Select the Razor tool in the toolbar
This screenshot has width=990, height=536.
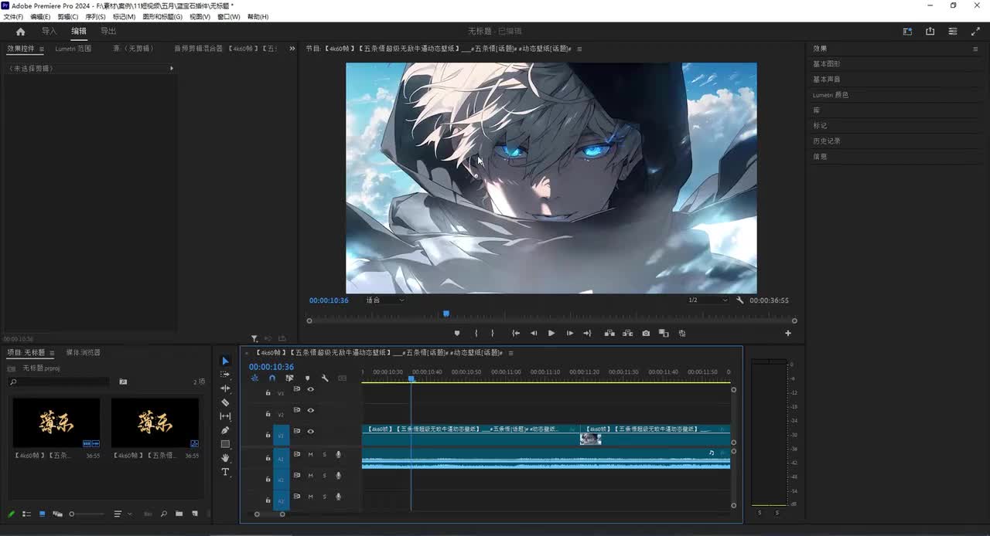click(x=225, y=402)
